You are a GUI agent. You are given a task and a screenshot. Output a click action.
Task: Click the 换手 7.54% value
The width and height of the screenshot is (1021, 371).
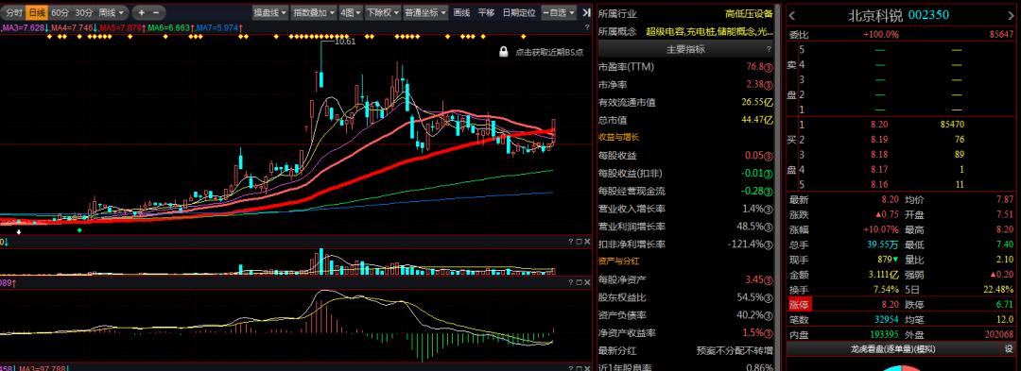(x=886, y=289)
